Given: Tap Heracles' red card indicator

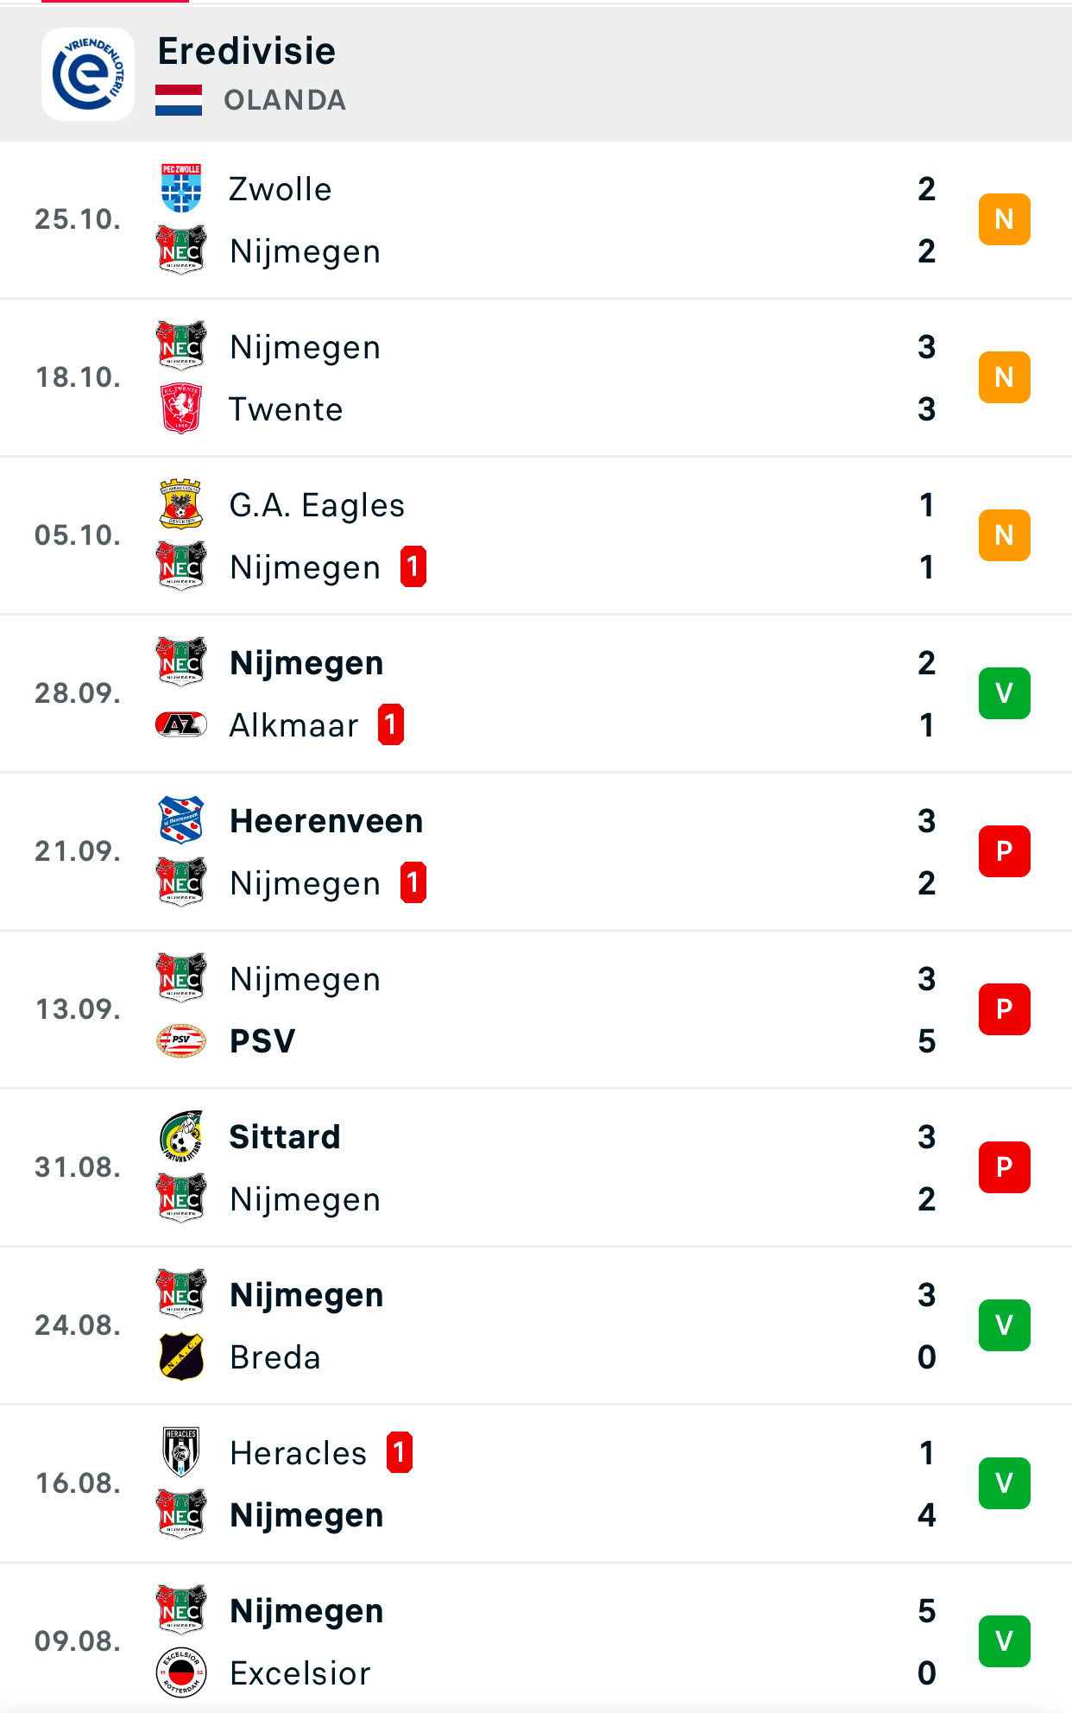Looking at the screenshot, I should click(399, 1452).
